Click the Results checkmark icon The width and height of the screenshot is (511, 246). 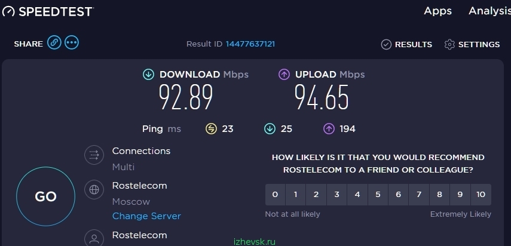point(386,45)
